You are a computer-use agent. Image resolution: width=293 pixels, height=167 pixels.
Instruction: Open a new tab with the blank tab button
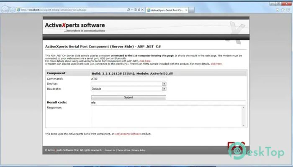tap(192, 10)
